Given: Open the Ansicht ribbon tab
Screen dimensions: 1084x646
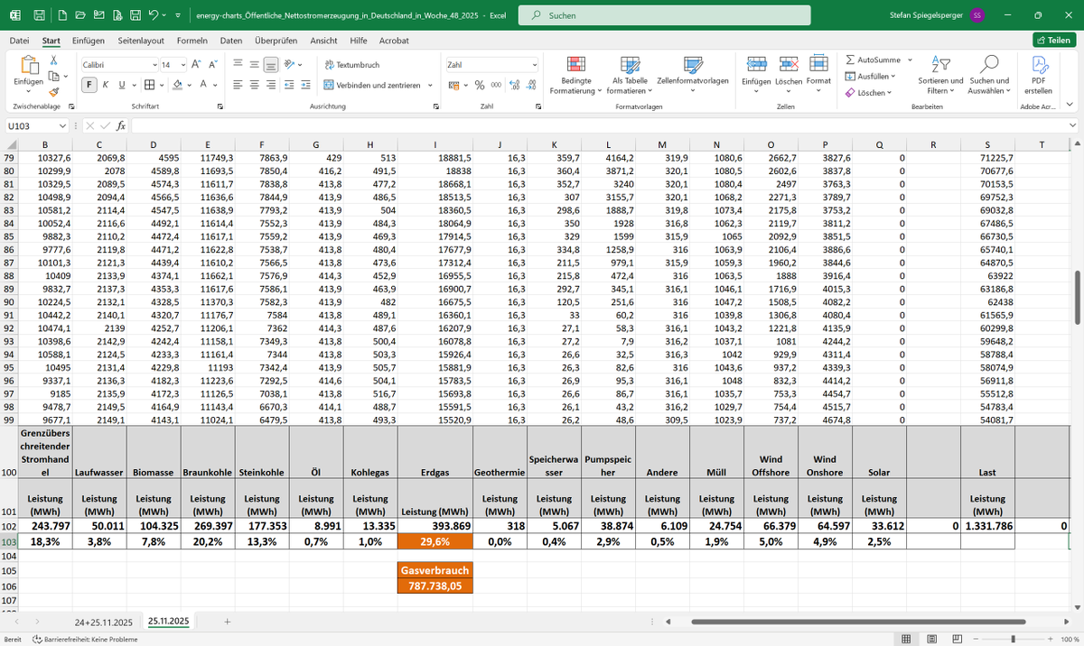Looking at the screenshot, I should point(323,41).
